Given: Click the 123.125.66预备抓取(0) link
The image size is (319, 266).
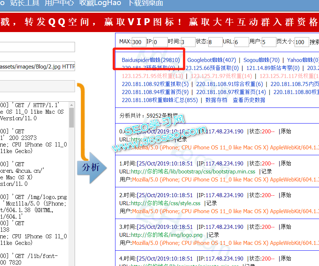Looking at the screenshot, I should tap(212, 68).
